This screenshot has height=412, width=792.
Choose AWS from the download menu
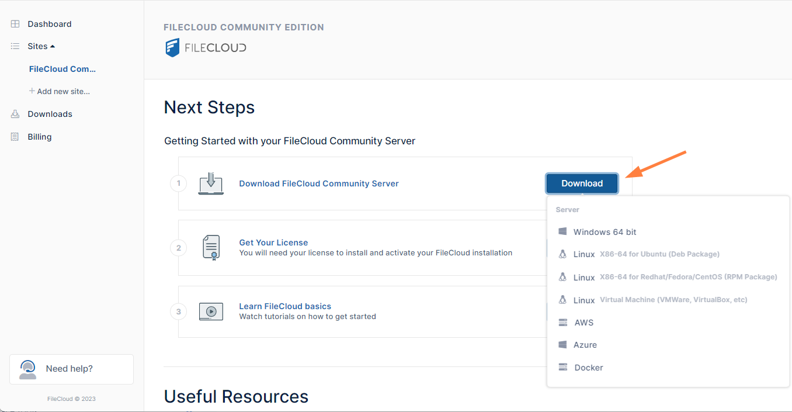pos(584,322)
